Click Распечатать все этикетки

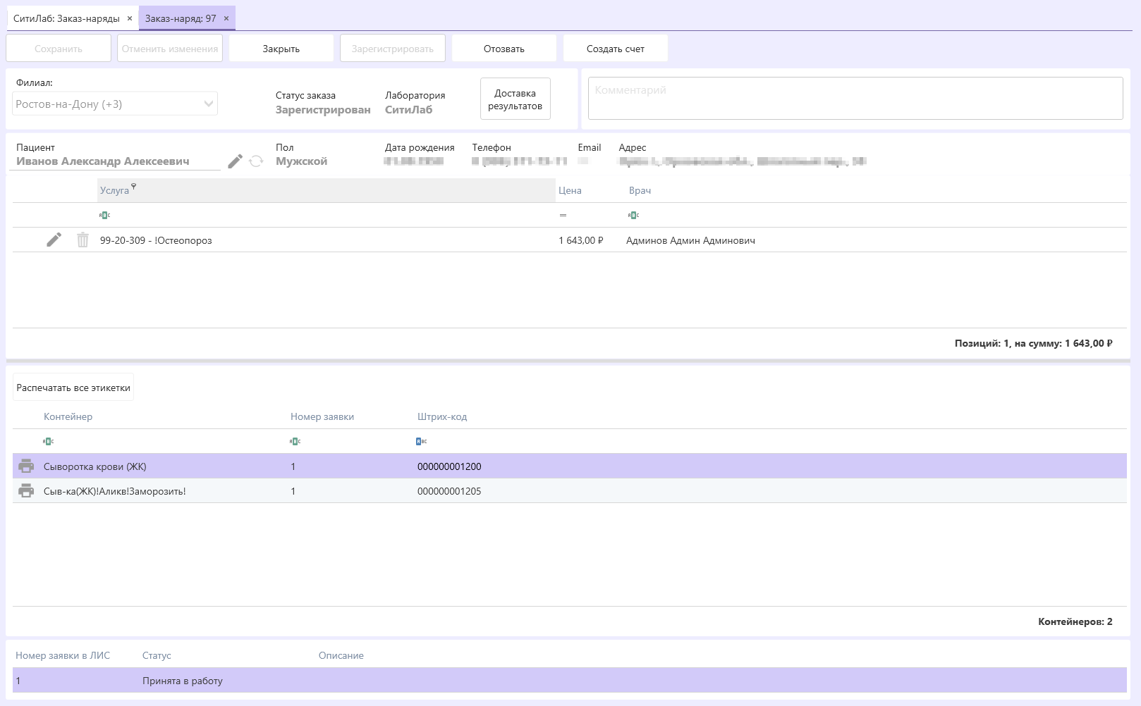pos(73,388)
